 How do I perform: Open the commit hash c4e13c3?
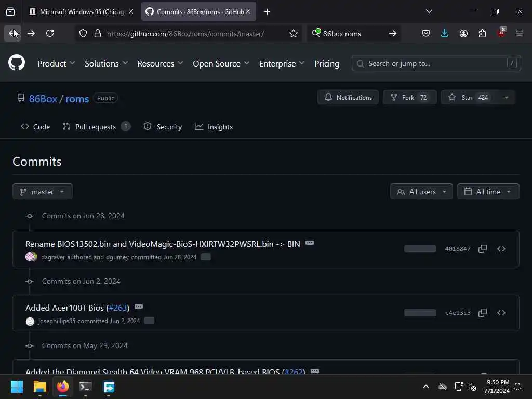click(x=458, y=312)
